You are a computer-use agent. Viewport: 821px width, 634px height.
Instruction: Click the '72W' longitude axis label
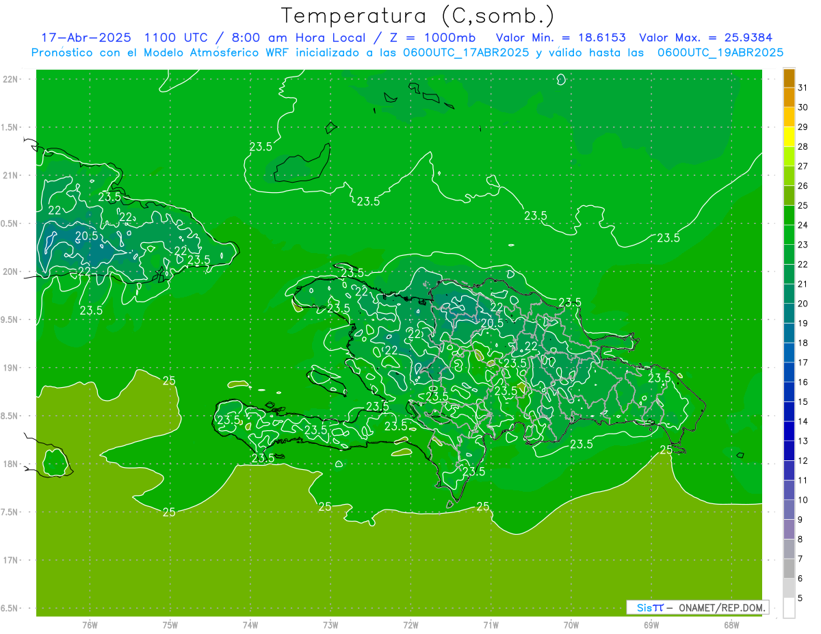click(x=410, y=625)
